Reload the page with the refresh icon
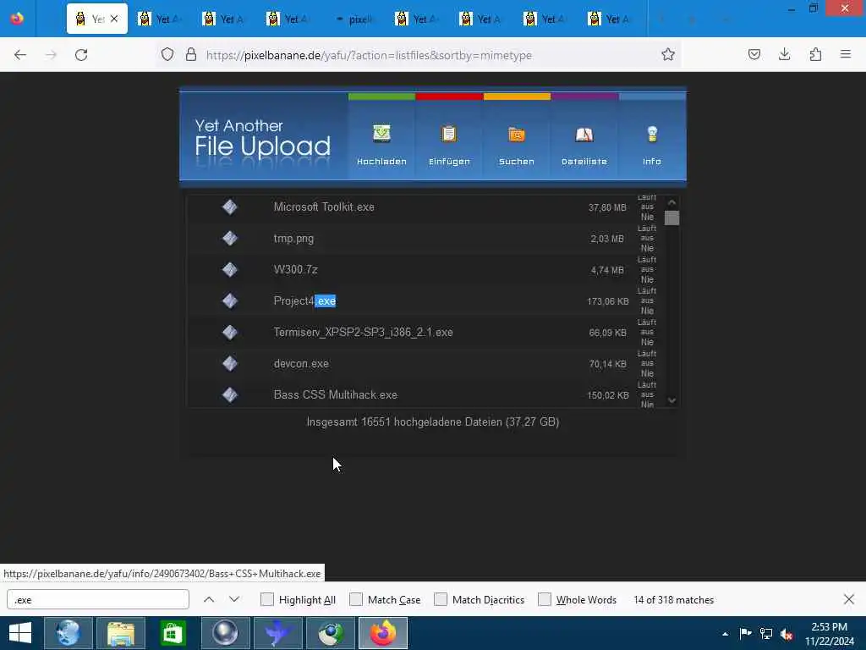This screenshot has height=650, width=866. (x=81, y=55)
